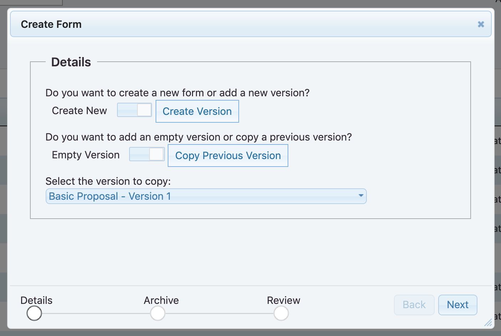Image resolution: width=501 pixels, height=336 pixels.
Task: Click the Create Form title bar
Action: (214, 24)
